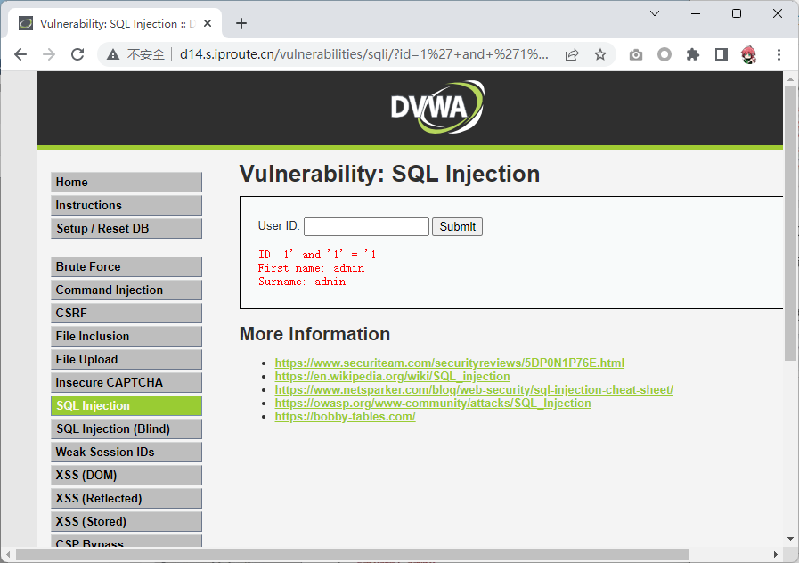Open the extensions puzzle icon
This screenshot has height=563, width=799.
(693, 54)
